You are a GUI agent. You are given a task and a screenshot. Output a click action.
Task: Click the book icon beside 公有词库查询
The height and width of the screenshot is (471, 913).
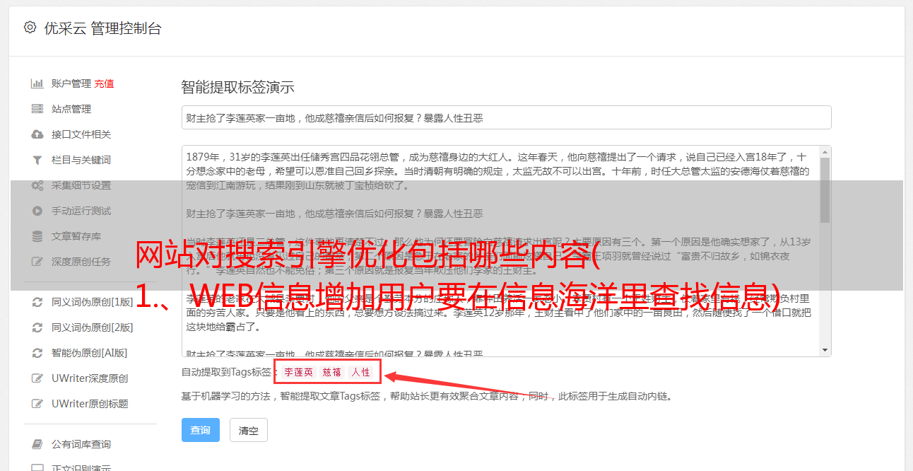click(37, 444)
